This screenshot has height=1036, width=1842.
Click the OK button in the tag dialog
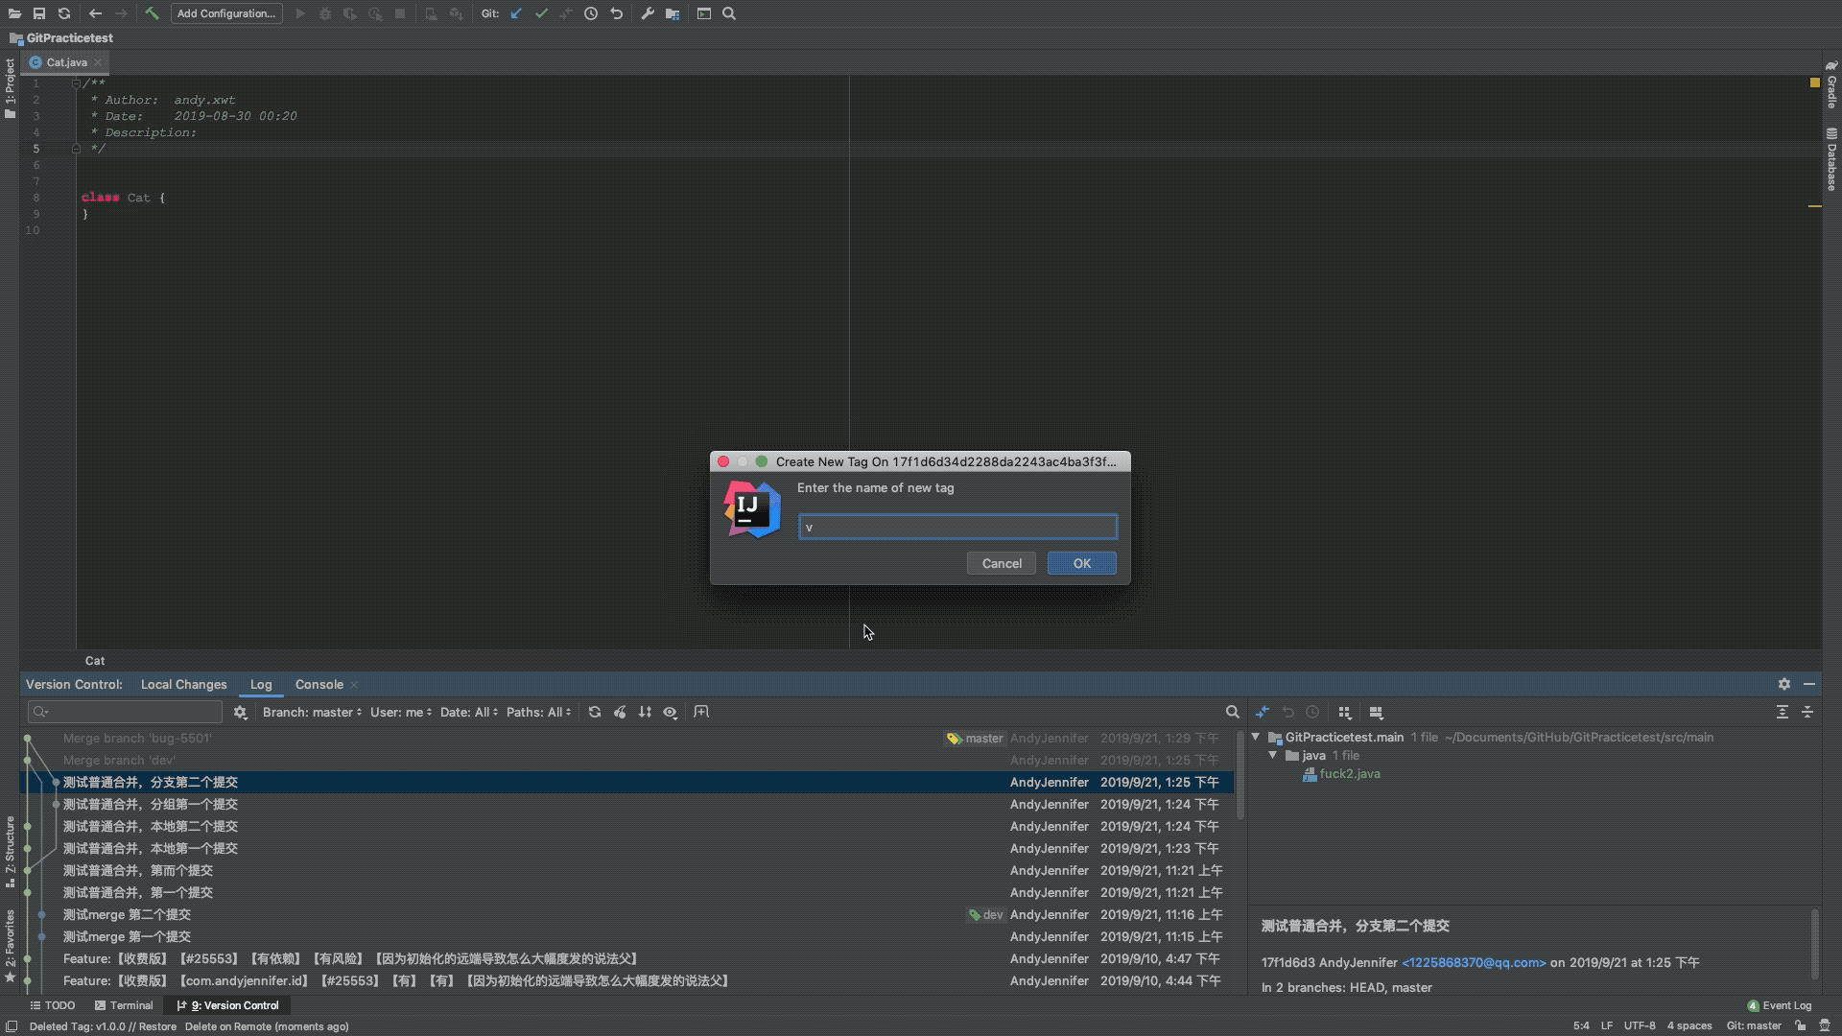click(x=1082, y=563)
